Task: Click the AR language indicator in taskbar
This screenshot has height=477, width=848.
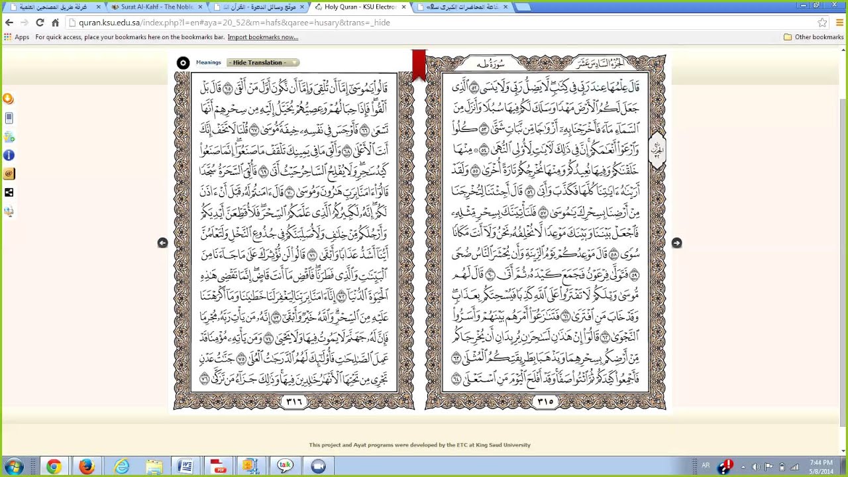Action: coord(706,466)
